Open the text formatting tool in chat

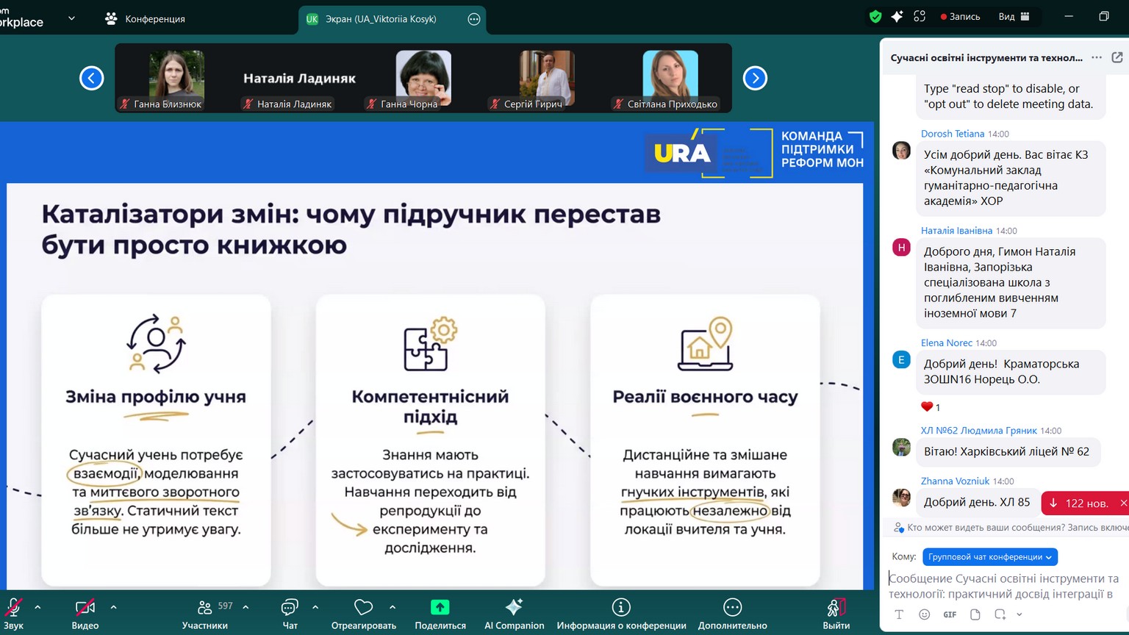click(x=899, y=614)
